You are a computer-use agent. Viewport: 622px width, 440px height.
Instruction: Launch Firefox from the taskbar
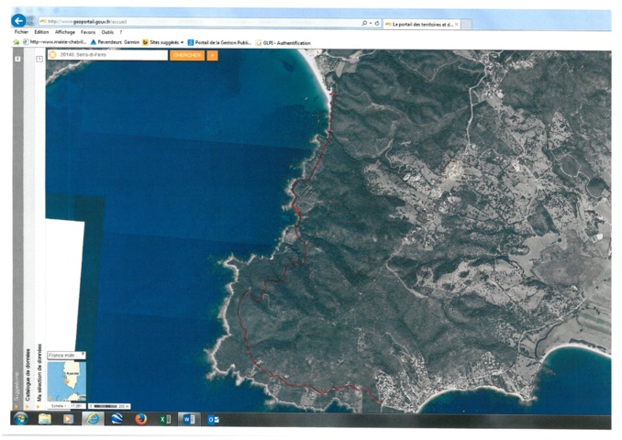[x=140, y=419]
